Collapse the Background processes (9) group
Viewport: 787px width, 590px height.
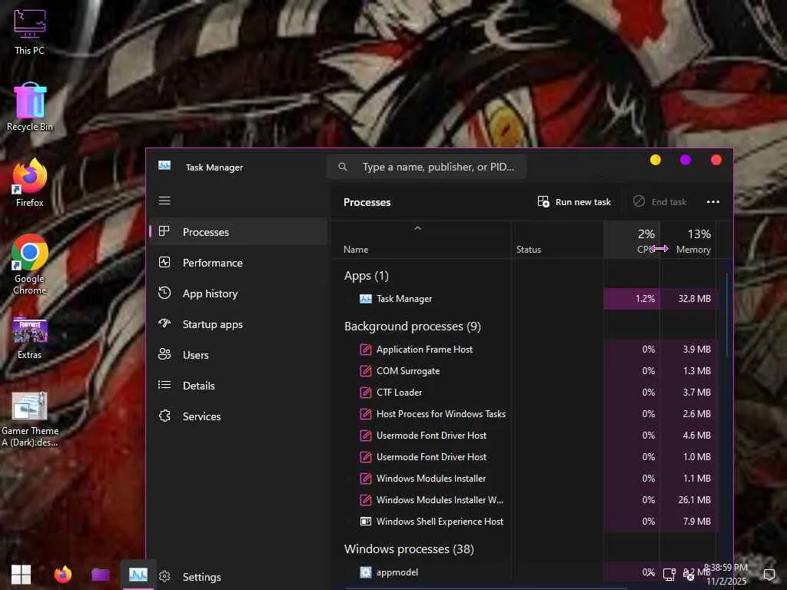point(413,326)
